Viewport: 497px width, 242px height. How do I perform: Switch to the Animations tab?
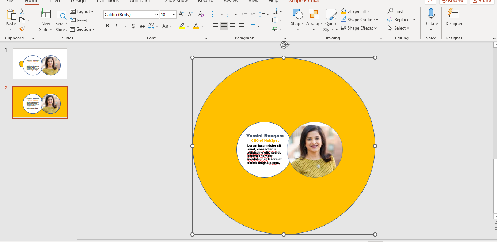(142, 1)
